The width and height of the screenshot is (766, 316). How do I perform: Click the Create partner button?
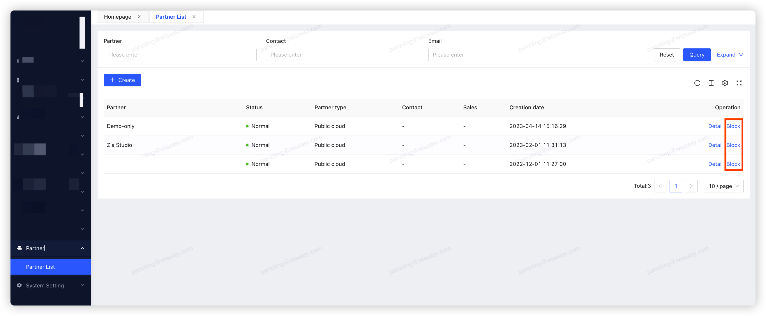pyautogui.click(x=122, y=80)
